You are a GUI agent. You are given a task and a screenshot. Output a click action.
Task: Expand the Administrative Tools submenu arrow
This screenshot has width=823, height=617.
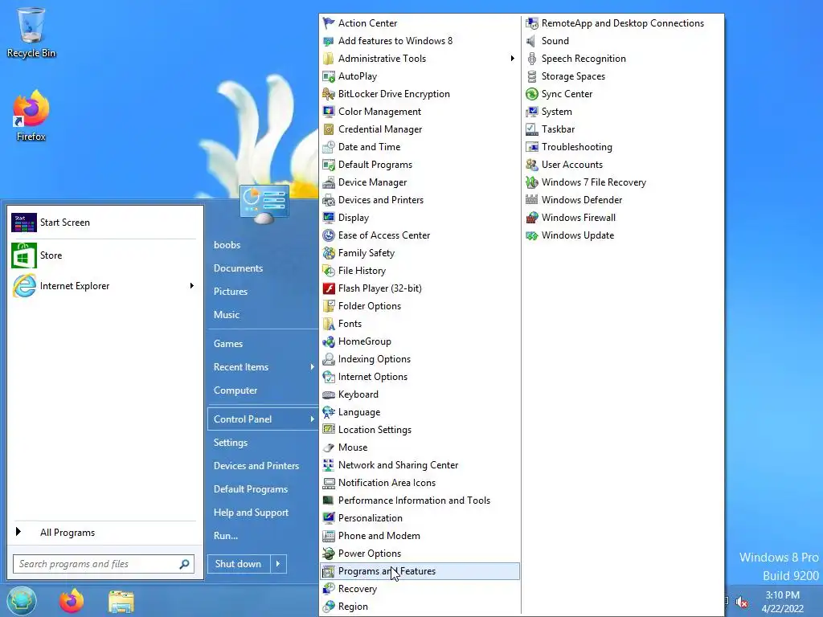point(512,58)
